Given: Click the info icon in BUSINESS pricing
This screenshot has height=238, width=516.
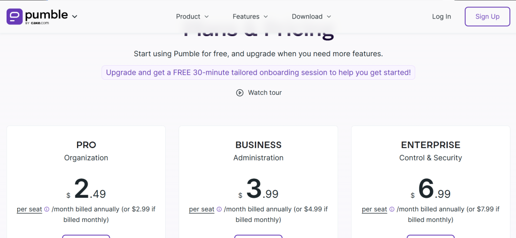Looking at the screenshot, I should click(219, 209).
